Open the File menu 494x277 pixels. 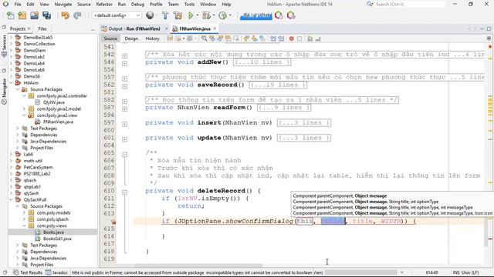click(x=18, y=5)
